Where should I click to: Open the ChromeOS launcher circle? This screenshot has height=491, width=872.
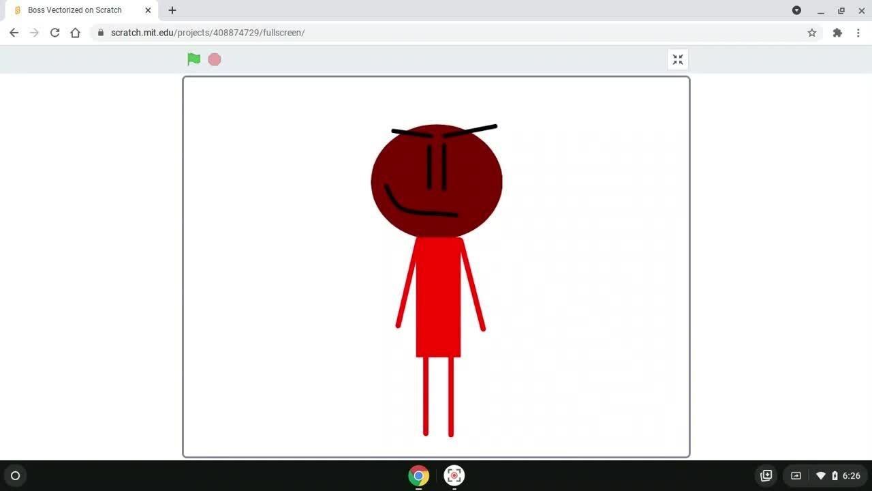pos(16,476)
